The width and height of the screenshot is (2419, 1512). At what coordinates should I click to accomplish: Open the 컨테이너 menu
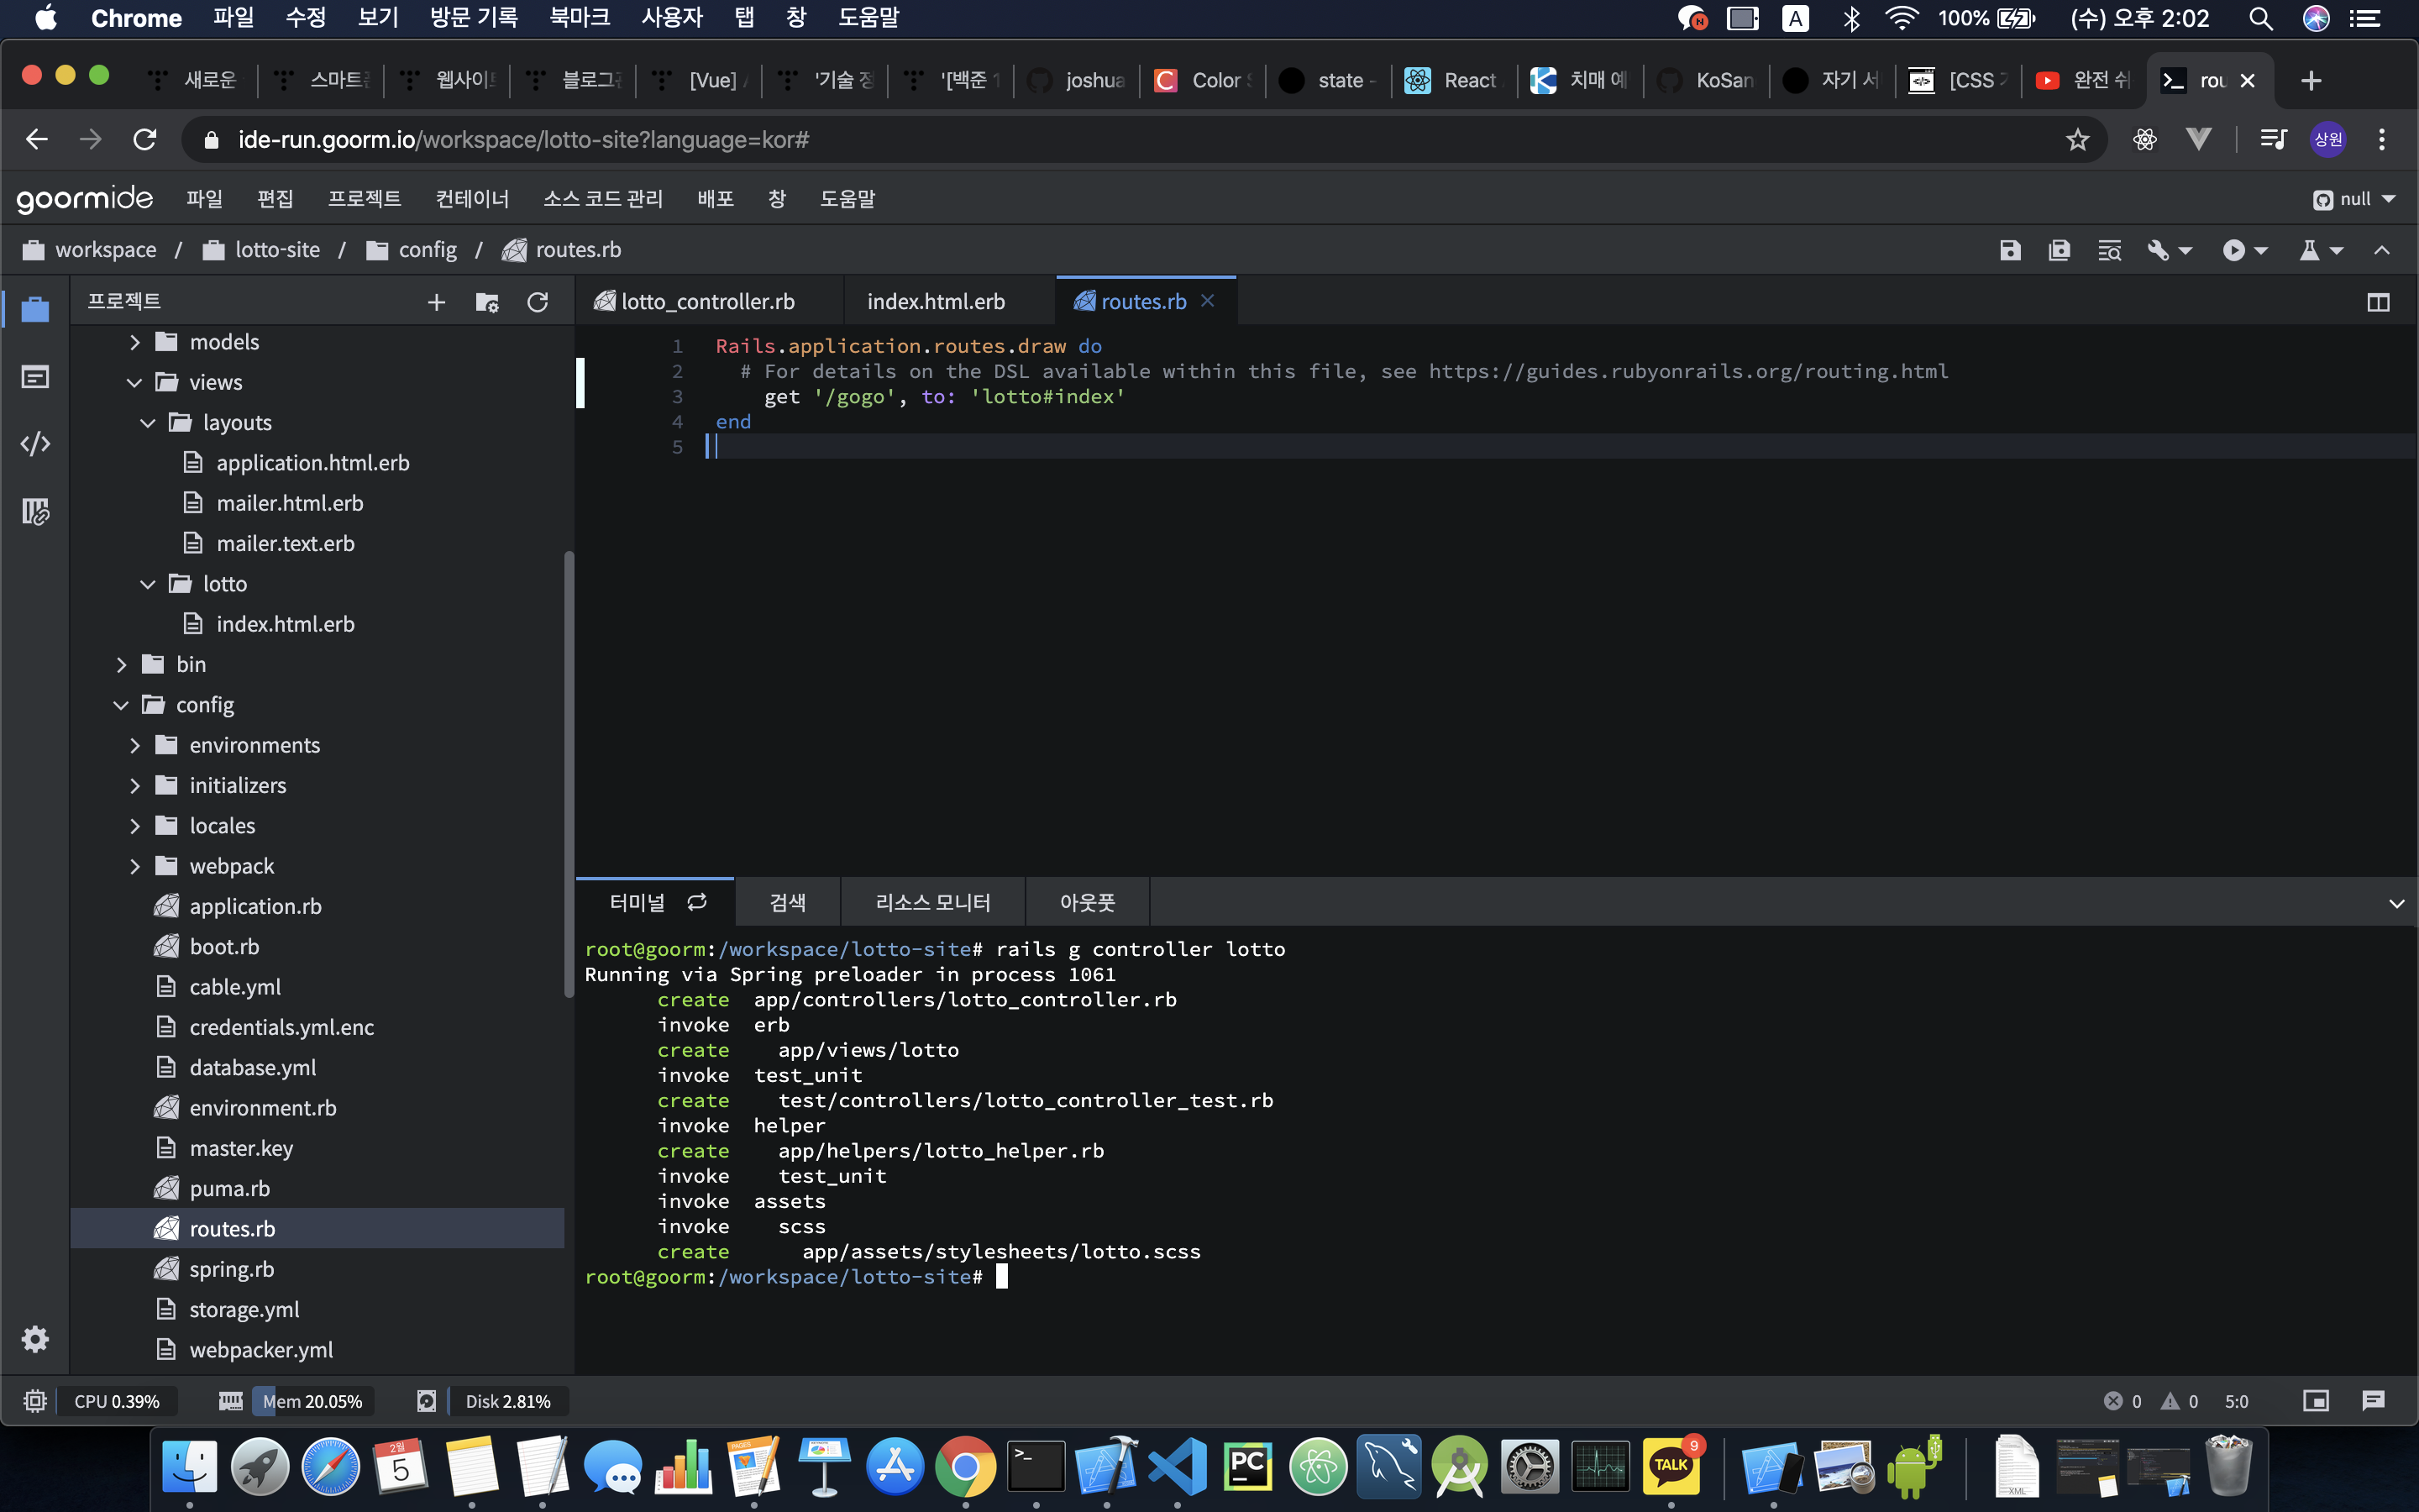click(472, 199)
